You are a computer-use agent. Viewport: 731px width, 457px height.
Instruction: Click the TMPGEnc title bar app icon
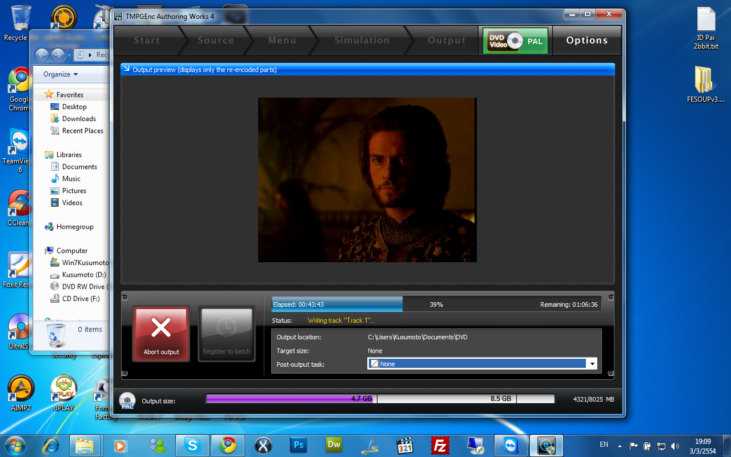pos(118,17)
